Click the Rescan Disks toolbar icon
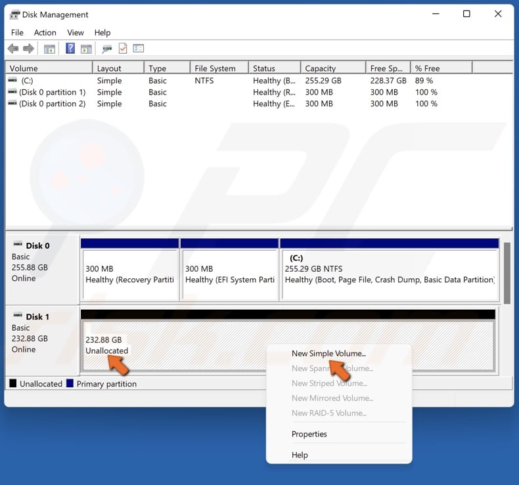 click(106, 49)
